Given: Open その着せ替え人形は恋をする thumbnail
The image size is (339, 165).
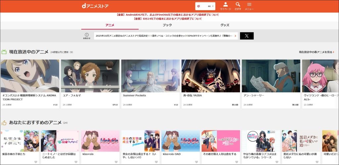Looking at the screenshot, I should [221, 141].
